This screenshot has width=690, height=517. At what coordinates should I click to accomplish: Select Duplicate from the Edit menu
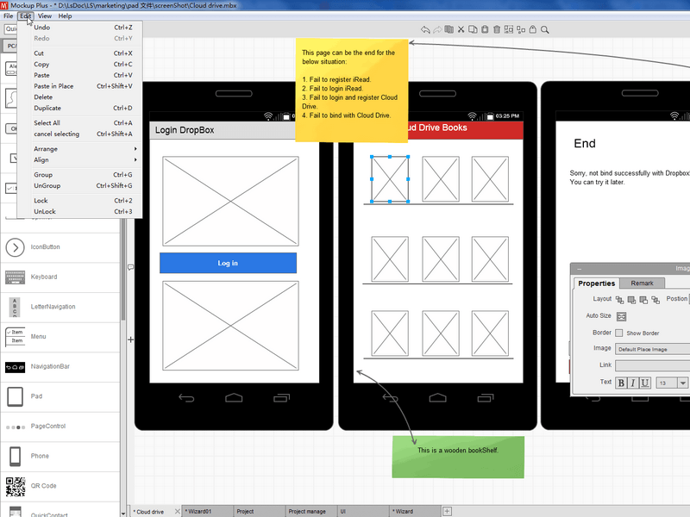coord(47,108)
